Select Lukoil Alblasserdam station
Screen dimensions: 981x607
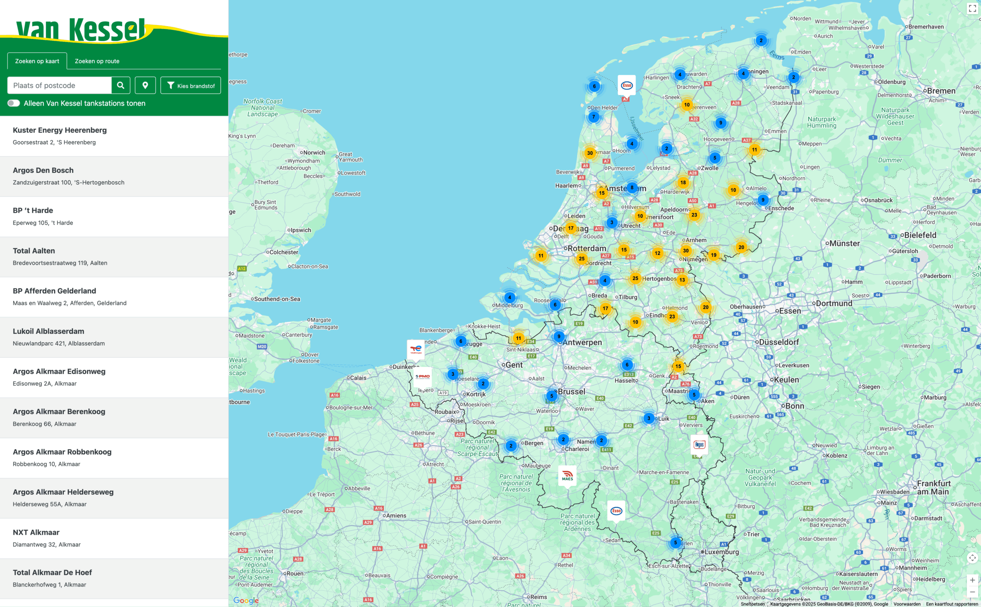pos(114,337)
